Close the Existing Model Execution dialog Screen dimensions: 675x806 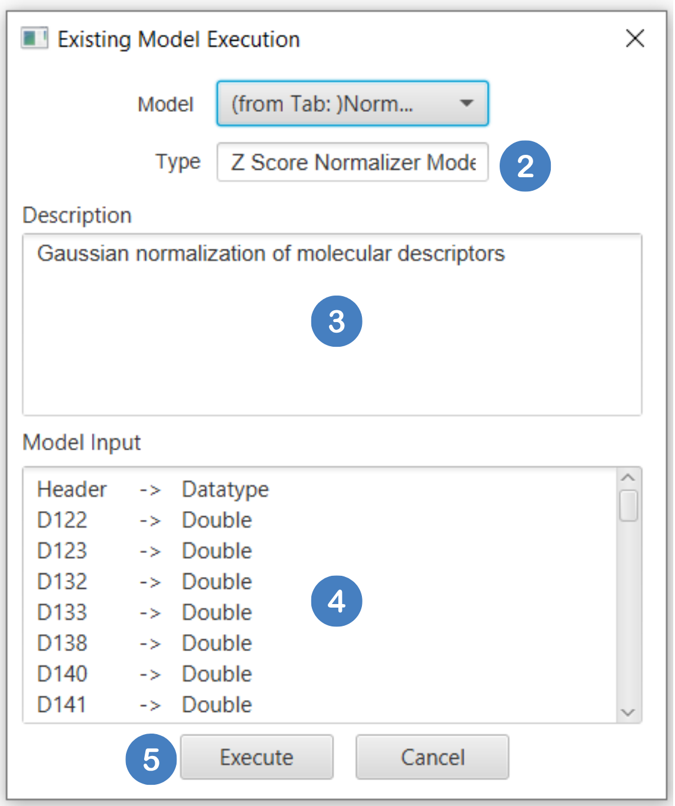pyautogui.click(x=635, y=39)
